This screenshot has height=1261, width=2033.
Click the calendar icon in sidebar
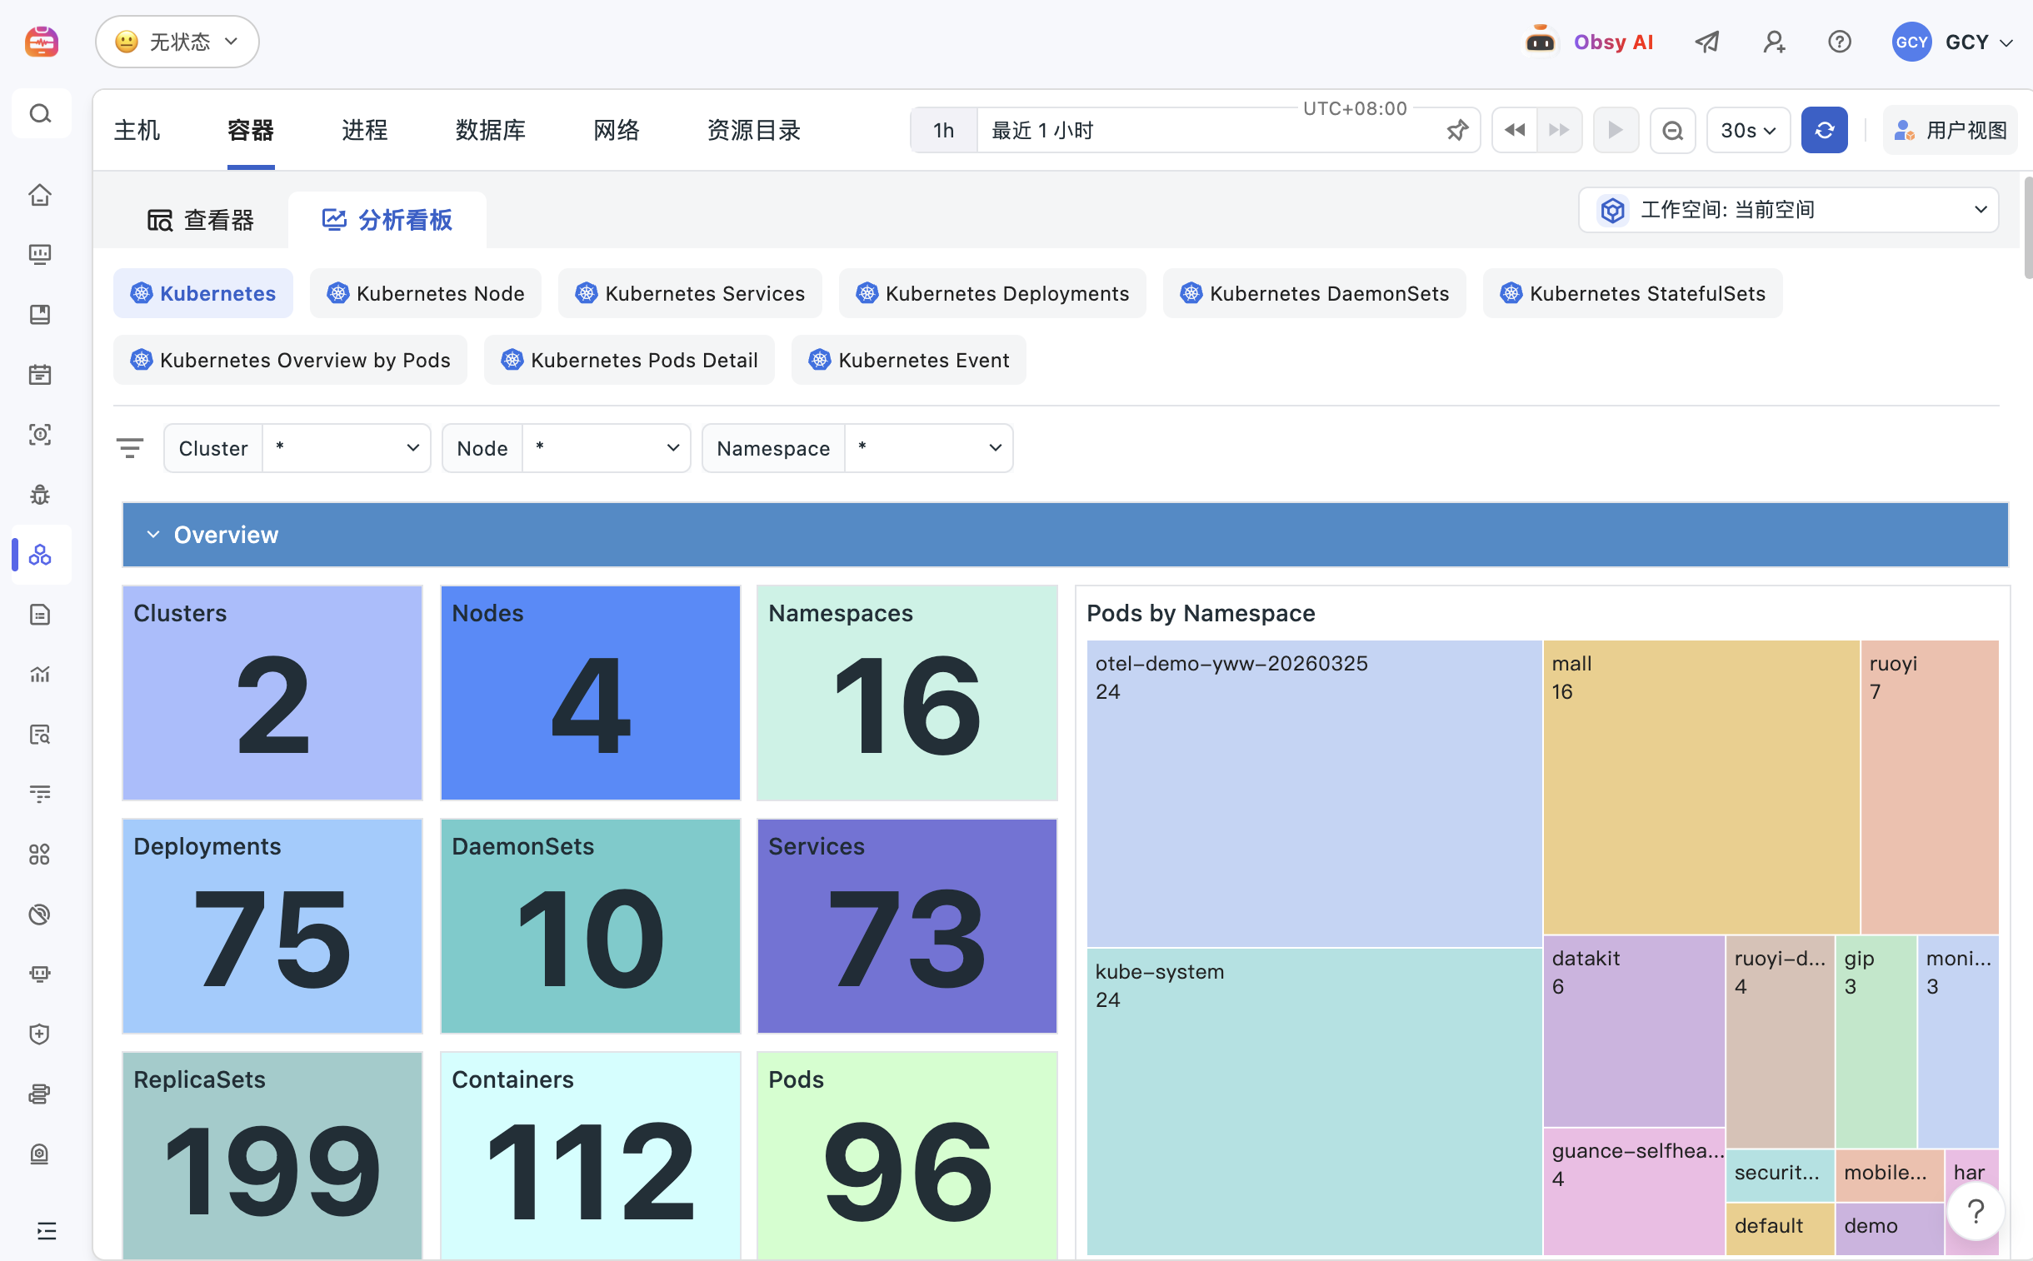[40, 375]
